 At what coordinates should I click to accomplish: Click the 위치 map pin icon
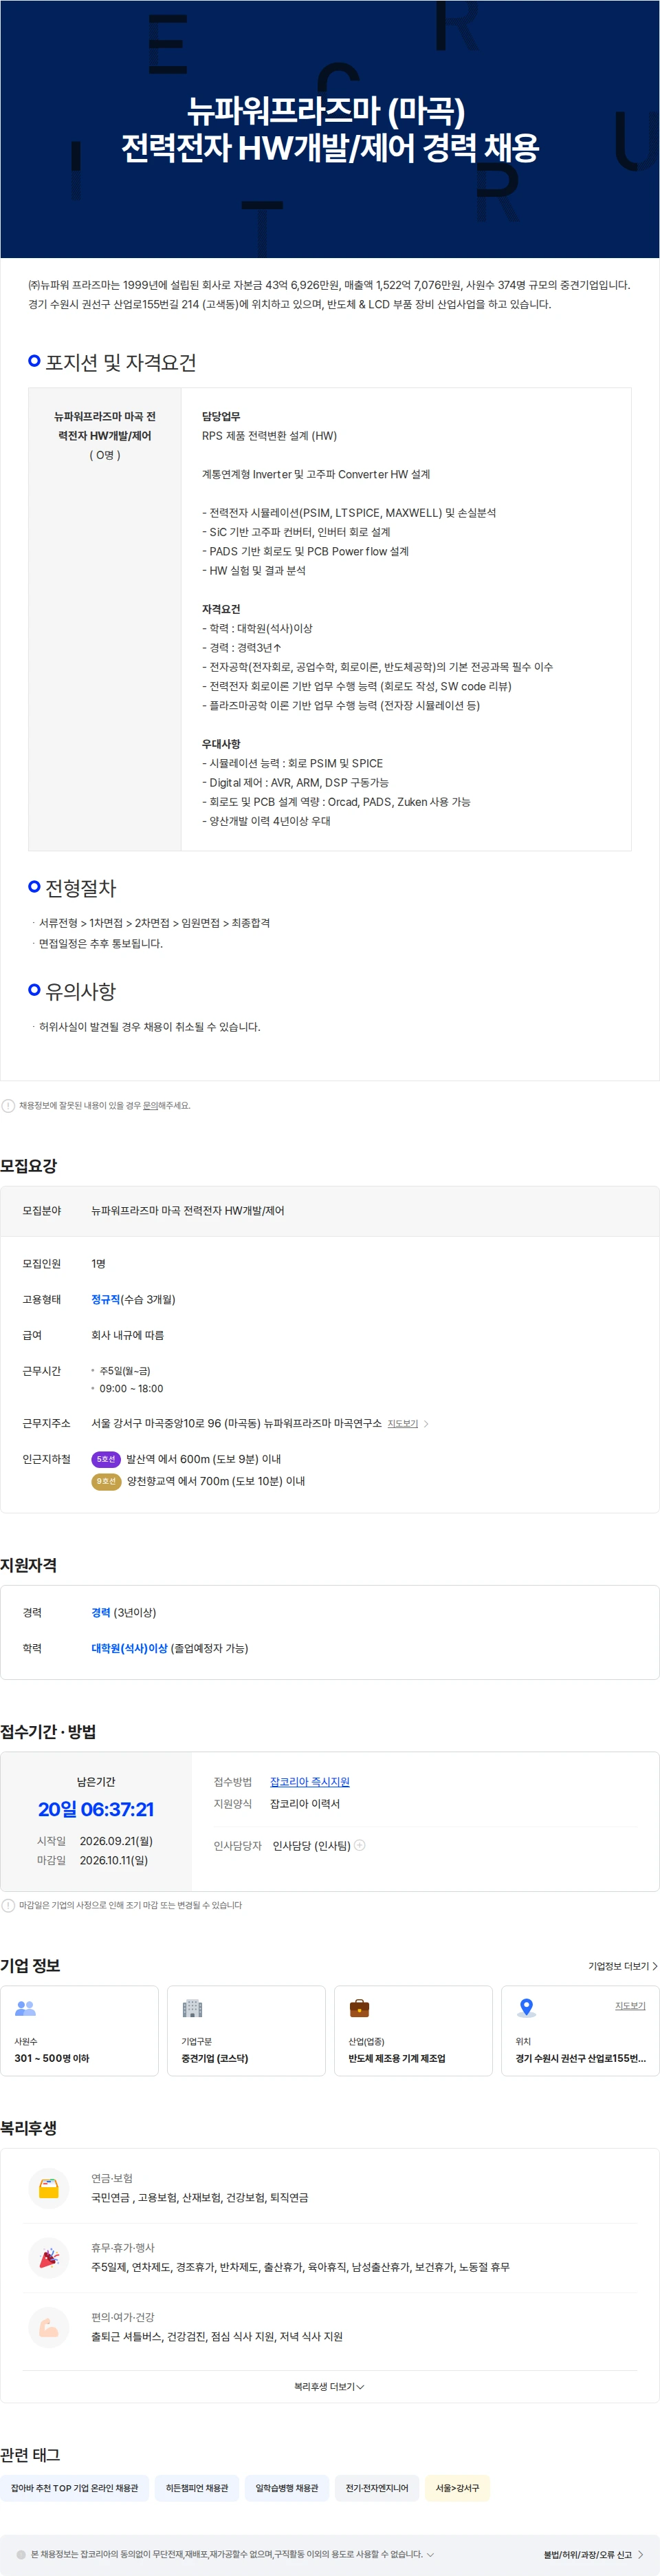coord(526,2007)
